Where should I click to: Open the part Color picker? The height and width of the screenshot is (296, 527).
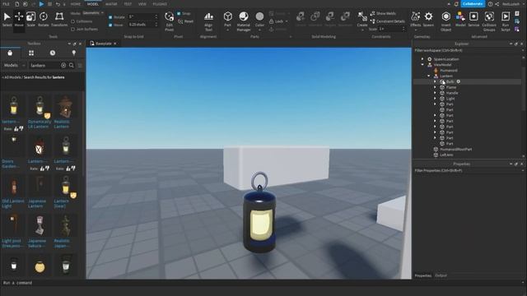pos(259,21)
